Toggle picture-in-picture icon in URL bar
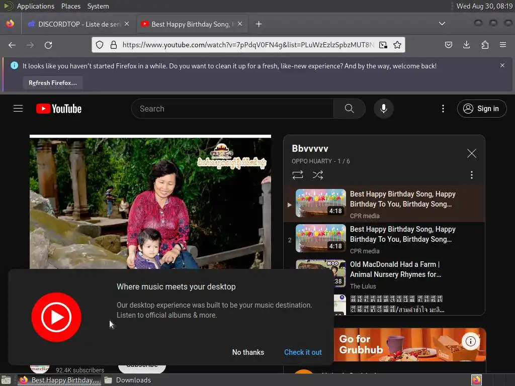Viewport: 515px width, 386px height. point(383,45)
